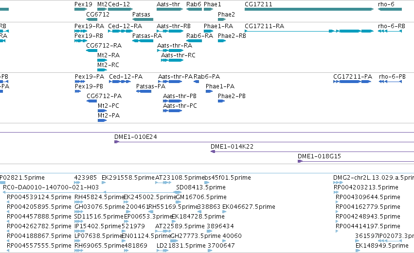
Task: Select the Mt2-RC transcript
Action: 102,70
